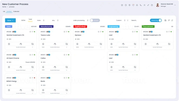Screen dimensions: 179x101
Task: Open the Caltex card title
Action: click(x=43, y=58)
